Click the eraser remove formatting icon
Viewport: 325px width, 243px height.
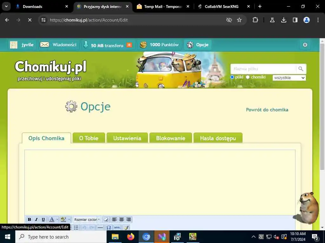pos(106,220)
